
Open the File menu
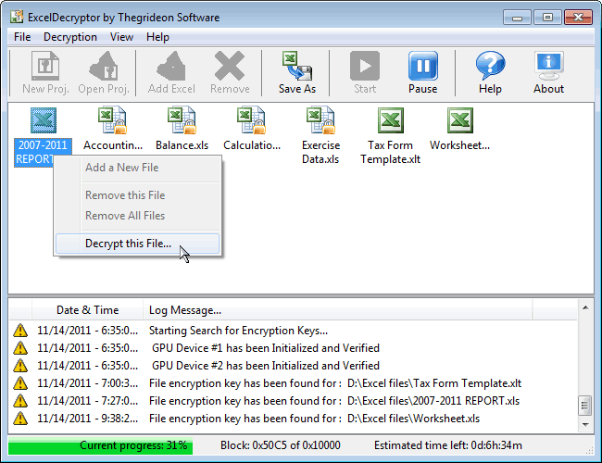click(x=22, y=37)
